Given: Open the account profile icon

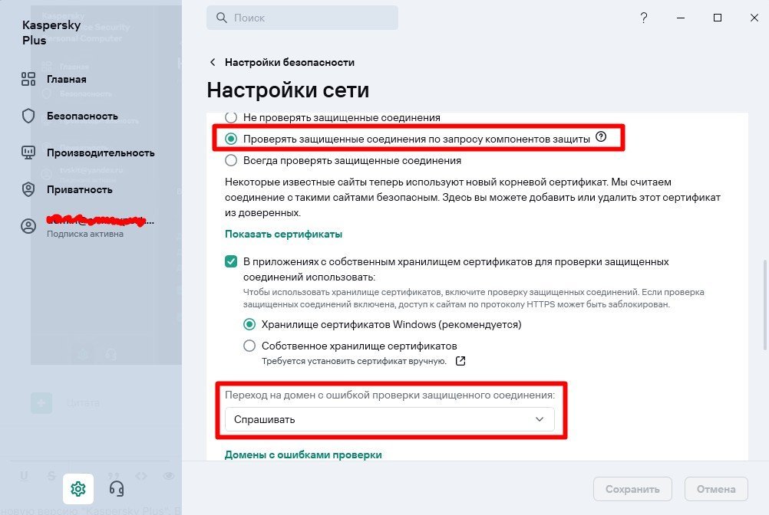Looking at the screenshot, I should 28,226.
